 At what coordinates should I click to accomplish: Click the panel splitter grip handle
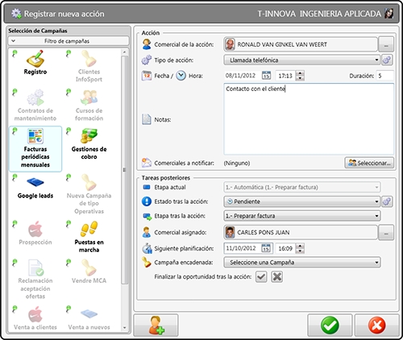tap(124, 170)
